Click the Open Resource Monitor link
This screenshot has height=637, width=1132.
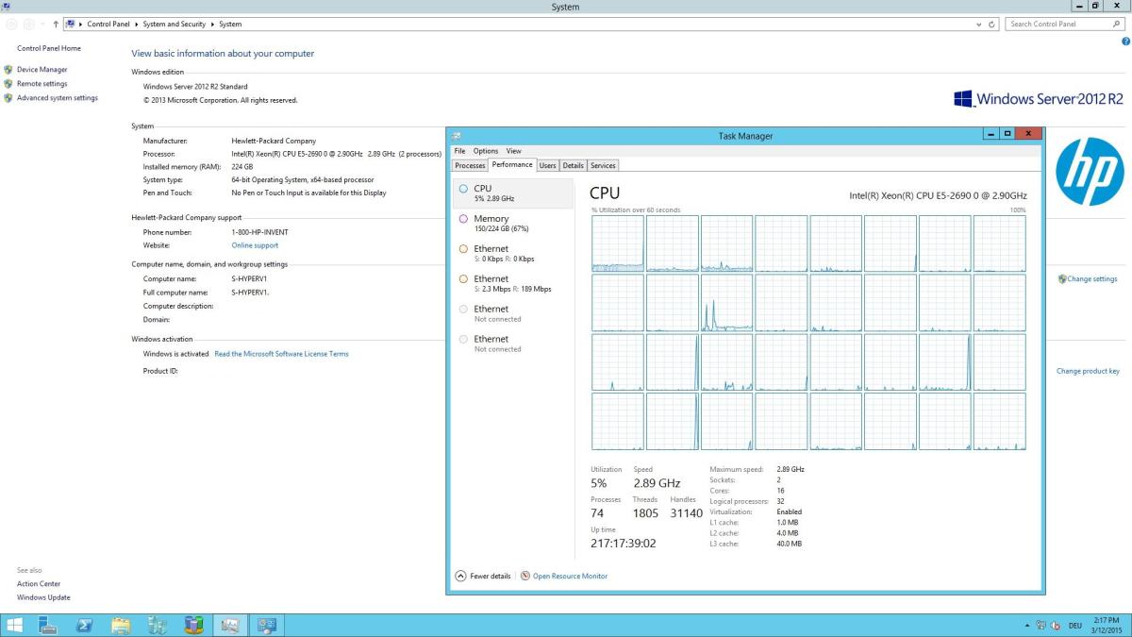(570, 576)
